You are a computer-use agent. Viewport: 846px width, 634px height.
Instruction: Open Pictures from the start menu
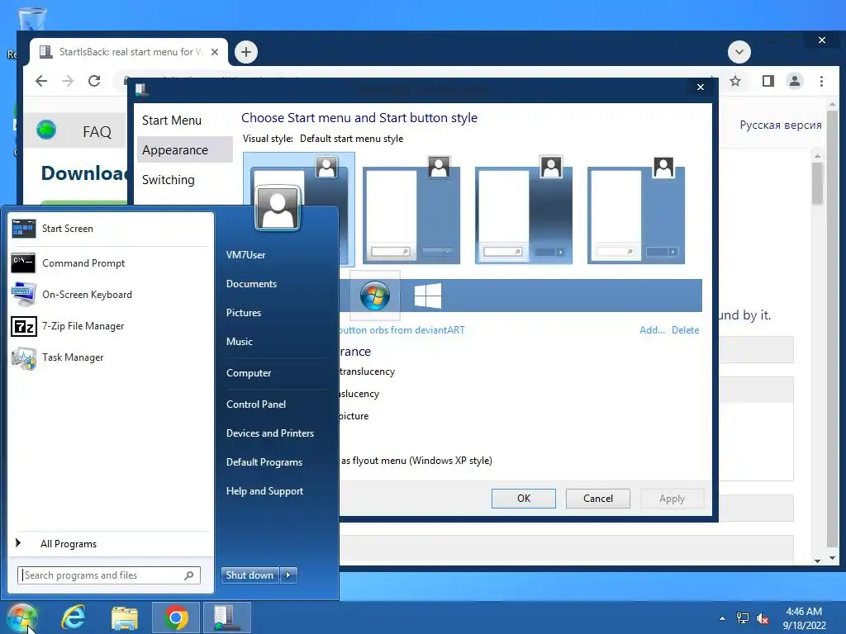coord(244,313)
